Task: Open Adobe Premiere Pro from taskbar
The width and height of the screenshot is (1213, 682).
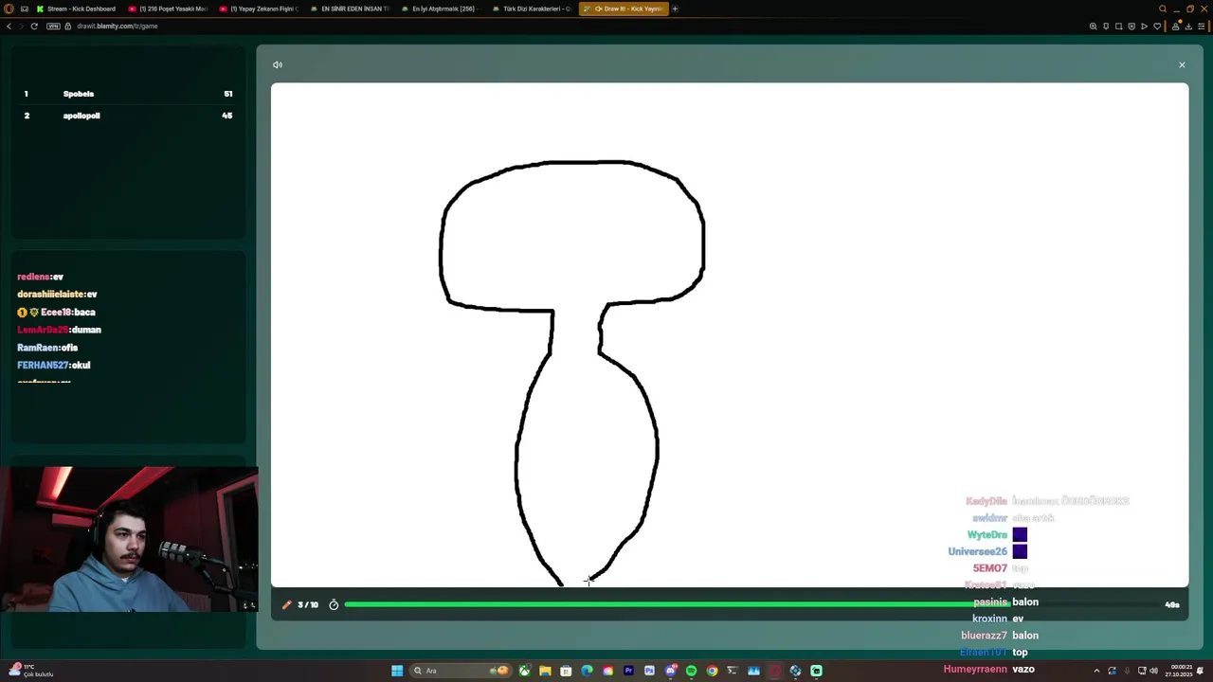Action: [x=628, y=671]
